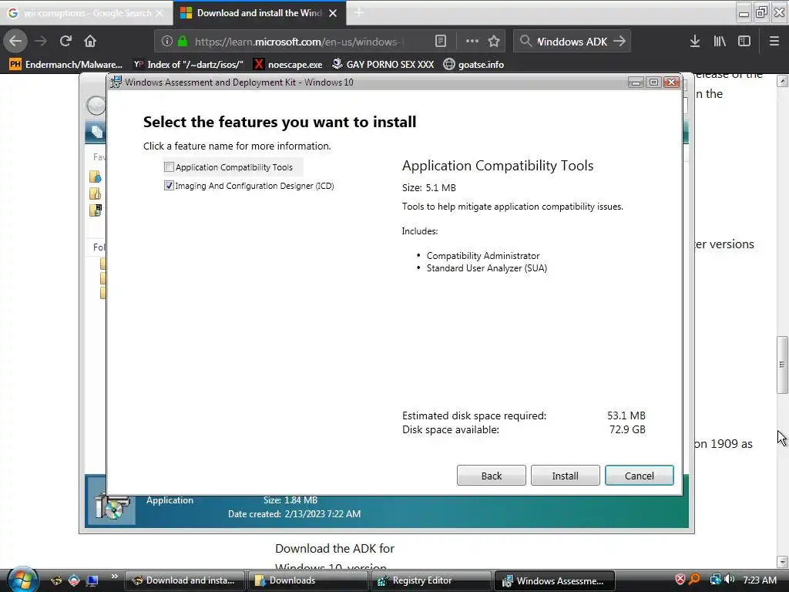Close the Download and install tab
Screen dimensions: 789x592
coord(333,13)
